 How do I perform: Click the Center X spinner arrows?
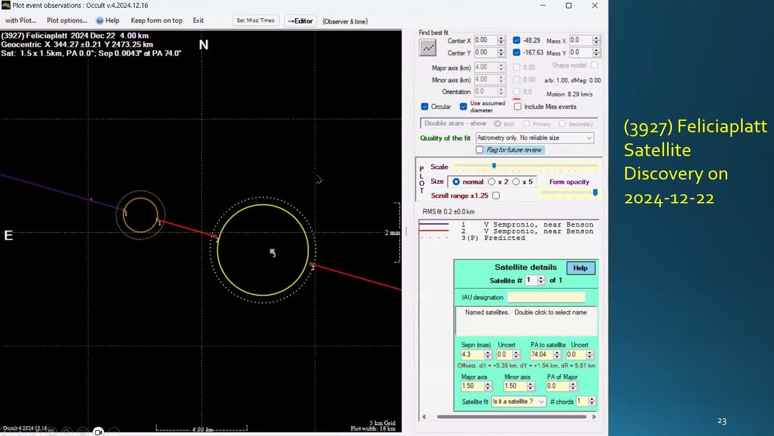coord(501,41)
